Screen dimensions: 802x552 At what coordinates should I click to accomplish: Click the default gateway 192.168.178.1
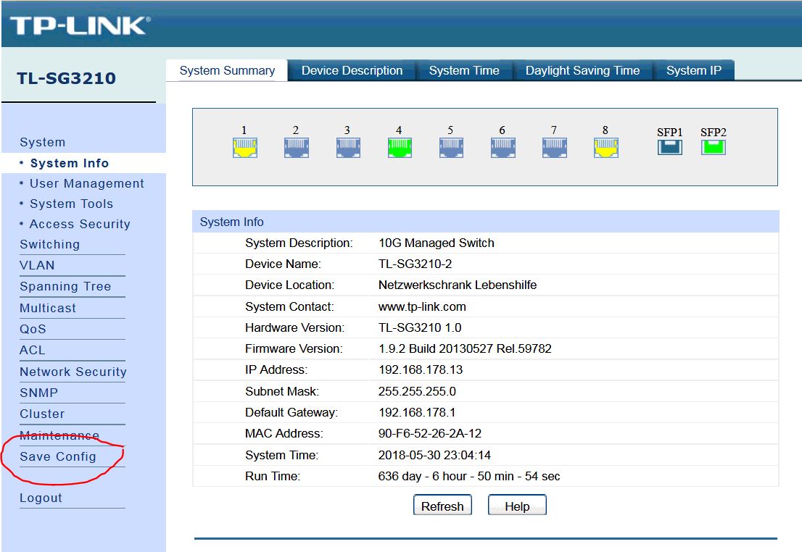click(417, 412)
